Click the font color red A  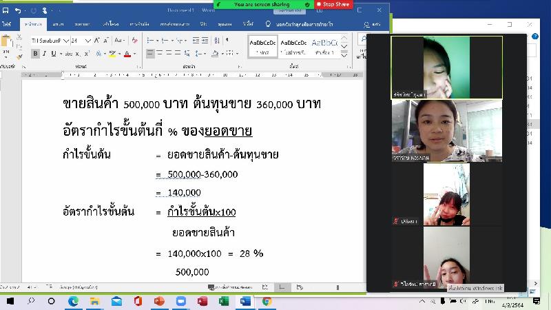(126, 54)
